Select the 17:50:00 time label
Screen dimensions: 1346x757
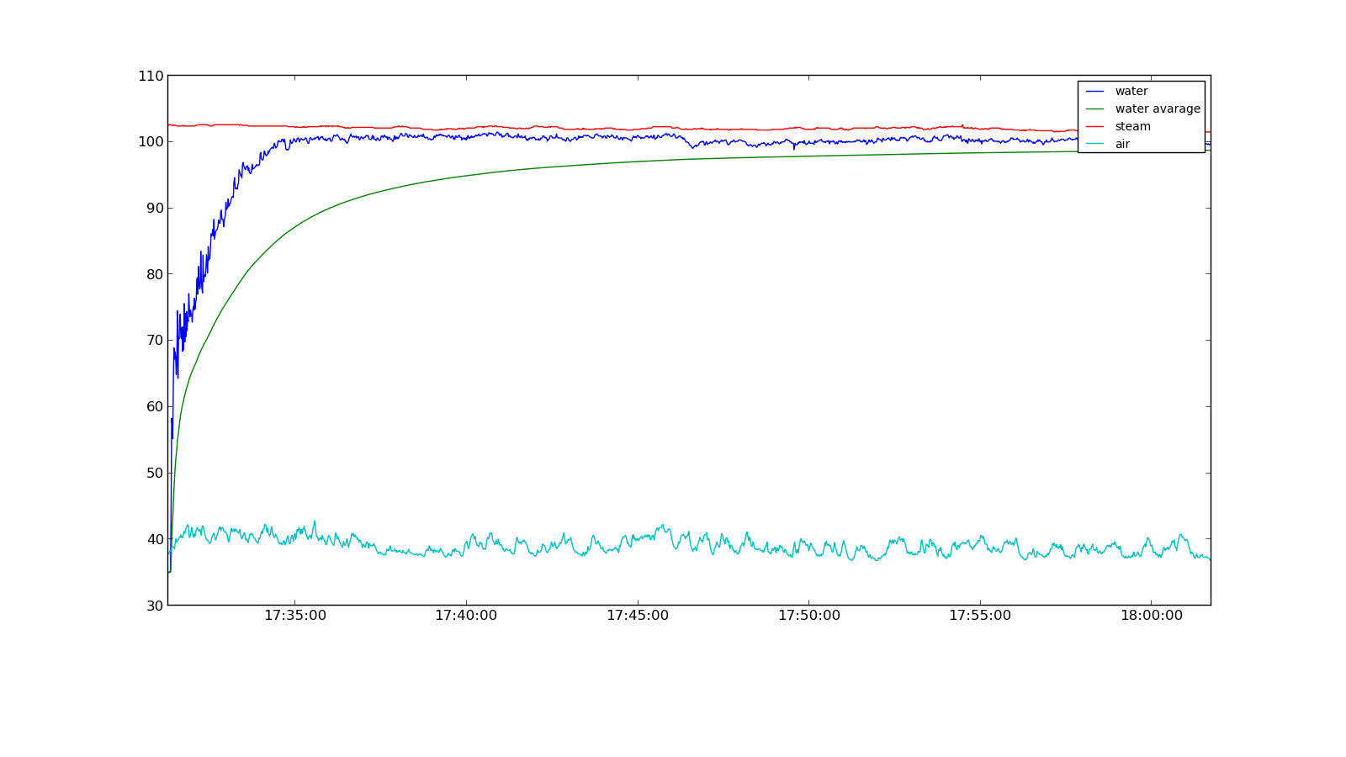point(808,616)
